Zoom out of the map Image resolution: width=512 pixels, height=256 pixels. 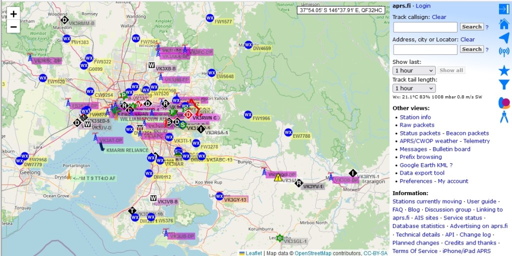(x=13, y=27)
